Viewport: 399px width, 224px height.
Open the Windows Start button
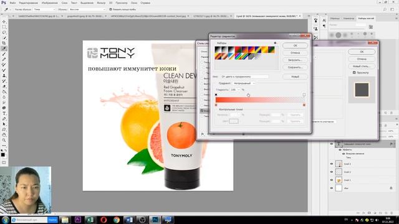click(x=5, y=220)
